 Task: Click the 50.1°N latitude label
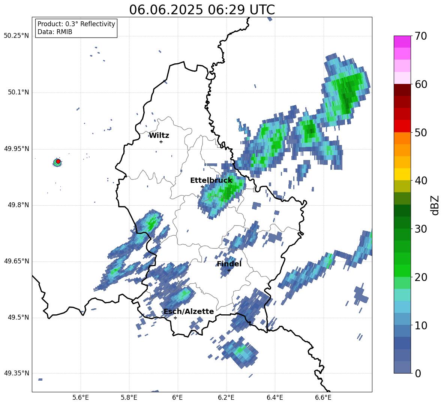[x=18, y=93]
